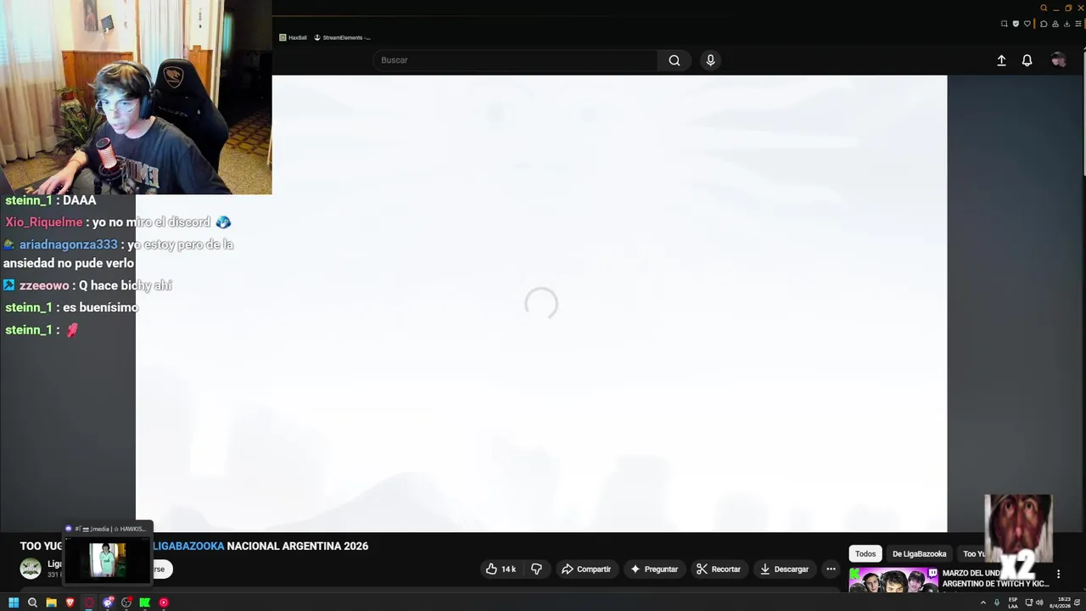The height and width of the screenshot is (611, 1086).
Task: Open Brave browser from taskbar
Action: point(70,603)
